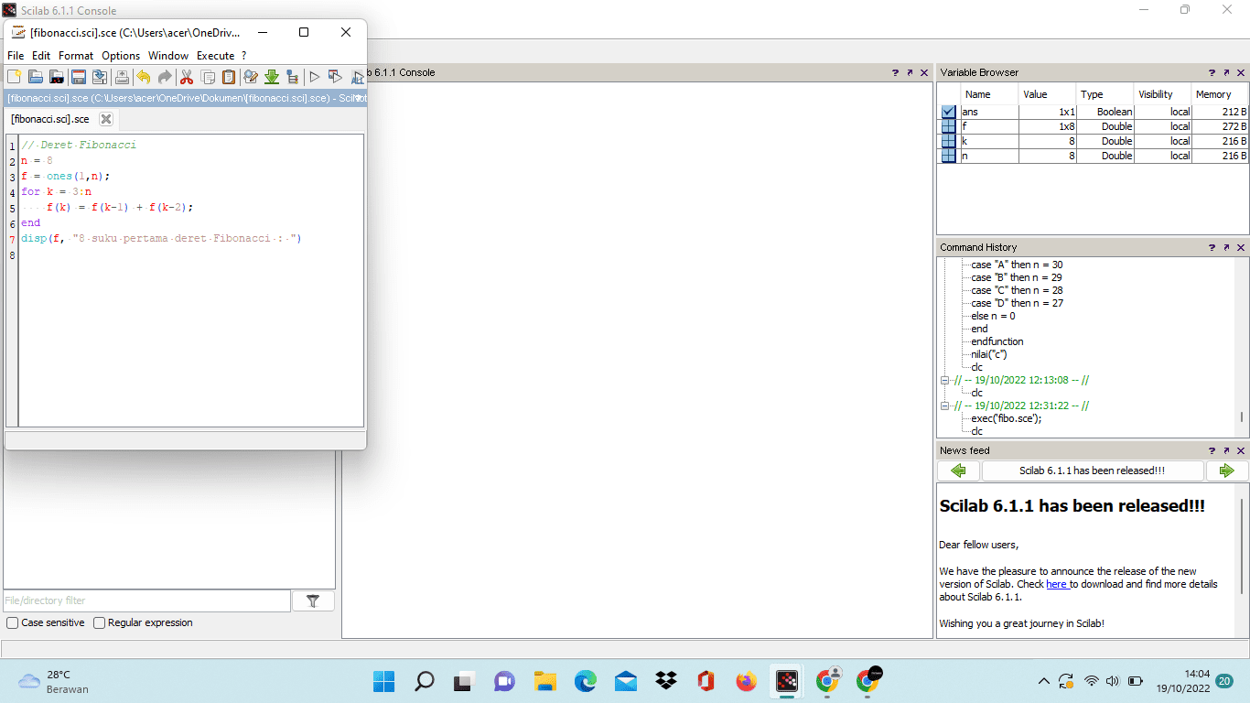The image size is (1250, 703).
Task: Click the Command History vertical scrollbar
Action: pyautogui.click(x=1242, y=416)
